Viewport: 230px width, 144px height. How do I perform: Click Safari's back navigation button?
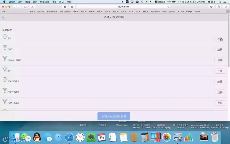click(x=14, y=7)
